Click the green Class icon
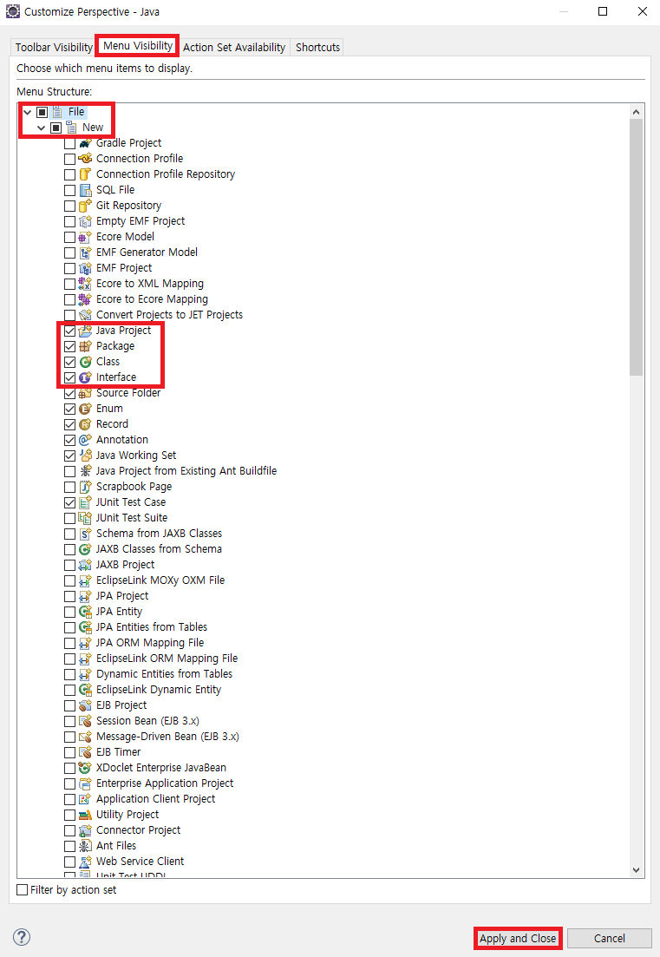The image size is (660, 957). [x=85, y=362]
